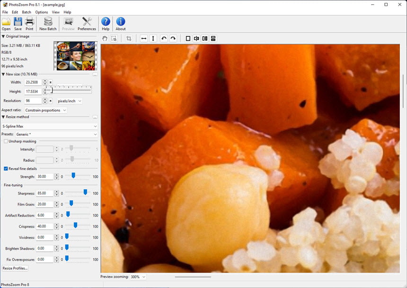Click the Brighten Shadows value field

coord(44,249)
